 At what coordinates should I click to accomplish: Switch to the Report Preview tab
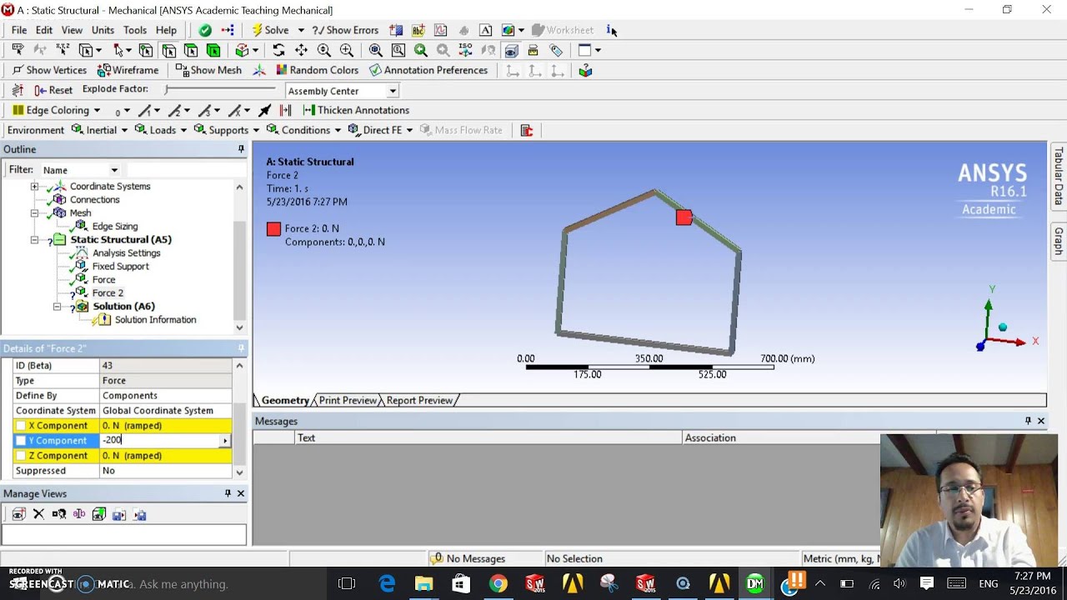[x=419, y=401]
